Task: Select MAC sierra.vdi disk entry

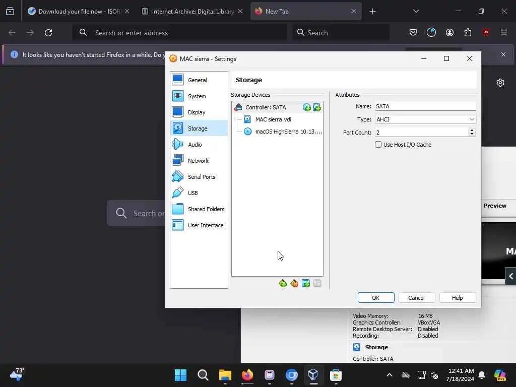Action: click(273, 119)
